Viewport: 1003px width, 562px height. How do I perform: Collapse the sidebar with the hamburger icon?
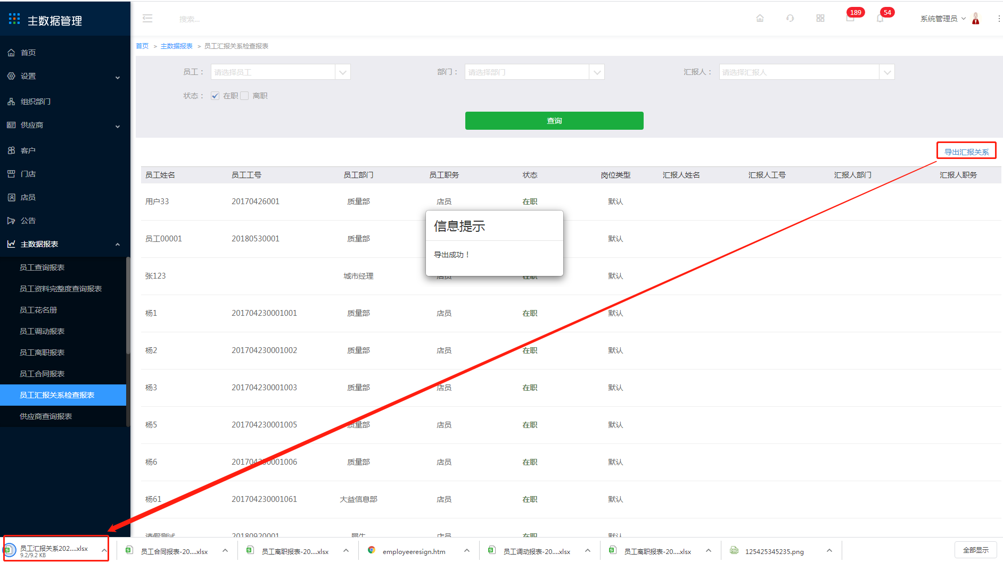(x=147, y=19)
